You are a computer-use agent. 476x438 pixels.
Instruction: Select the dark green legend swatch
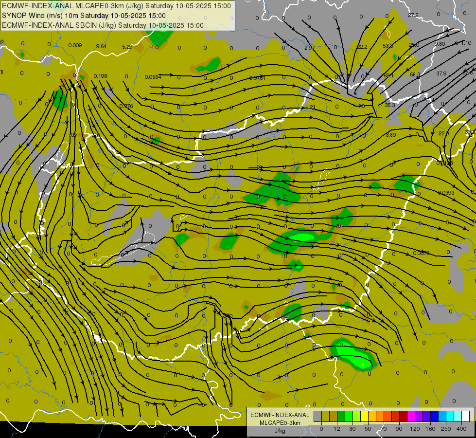pos(341,416)
